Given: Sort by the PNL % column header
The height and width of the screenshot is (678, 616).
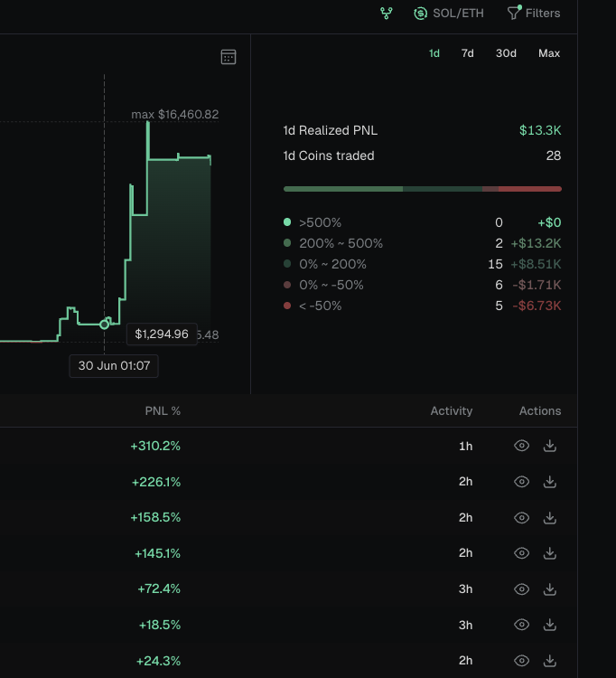Looking at the screenshot, I should click(x=163, y=410).
